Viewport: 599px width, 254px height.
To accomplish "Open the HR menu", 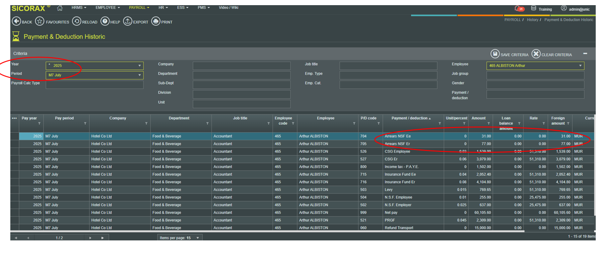I will (x=164, y=7).
